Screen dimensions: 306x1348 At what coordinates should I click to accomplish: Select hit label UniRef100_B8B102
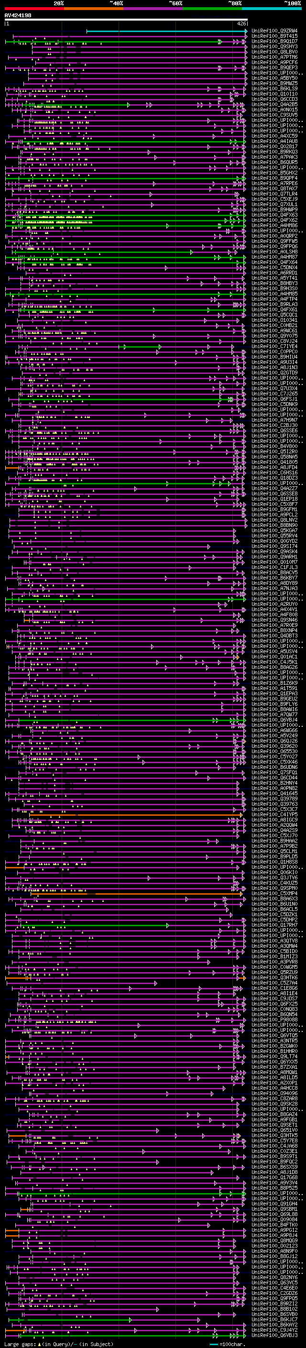point(274,1309)
